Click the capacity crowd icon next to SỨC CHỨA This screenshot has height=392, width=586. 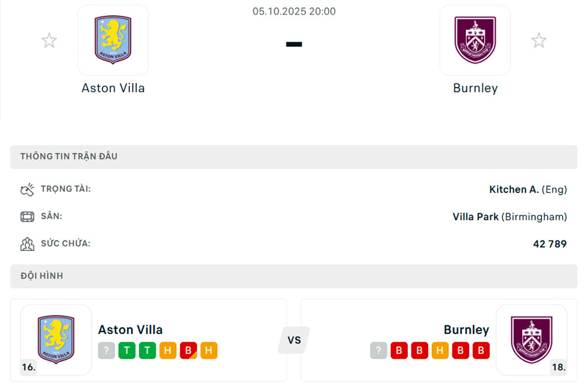tap(27, 243)
